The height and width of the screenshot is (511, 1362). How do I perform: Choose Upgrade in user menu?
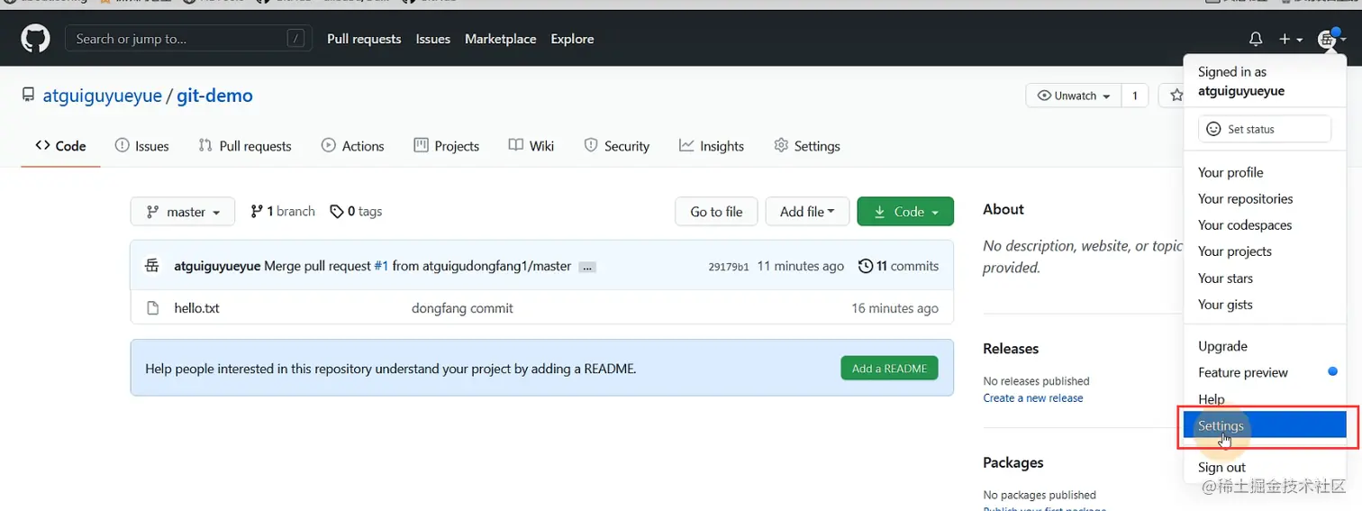pos(1265,346)
